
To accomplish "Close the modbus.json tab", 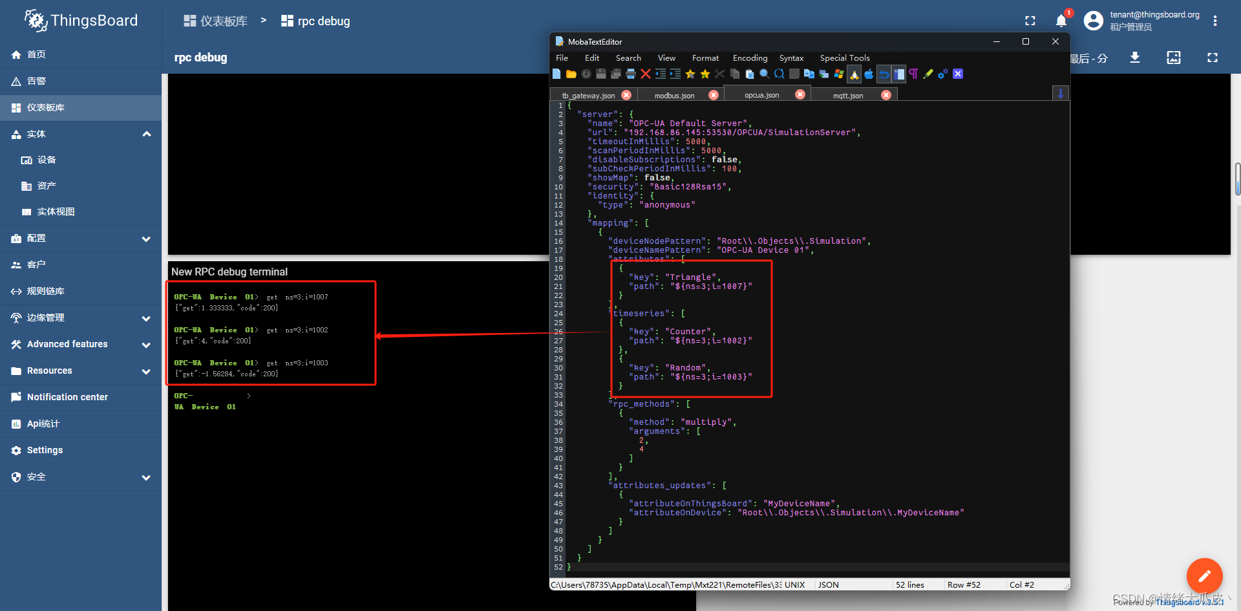I will click(714, 95).
